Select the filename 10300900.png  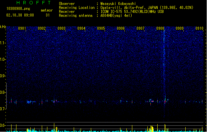tap(18, 9)
